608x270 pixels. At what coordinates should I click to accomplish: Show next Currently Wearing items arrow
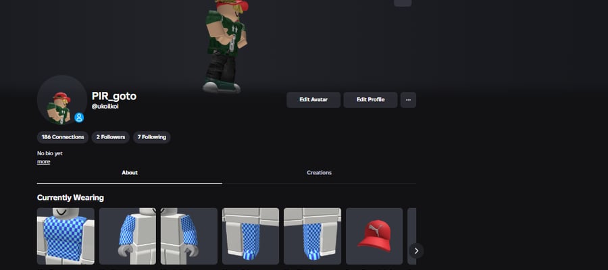[416, 251]
